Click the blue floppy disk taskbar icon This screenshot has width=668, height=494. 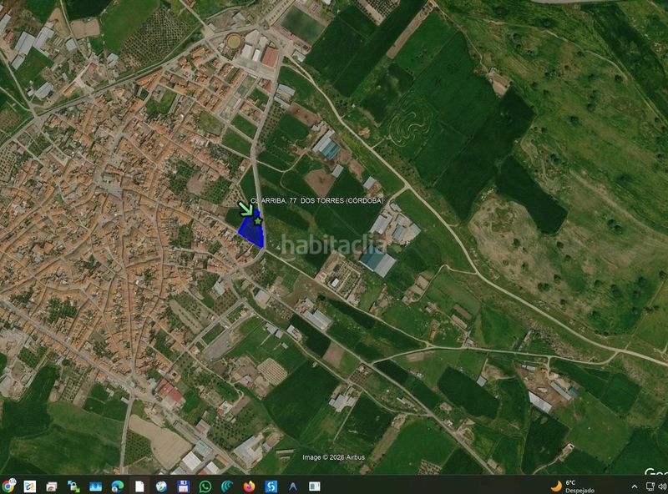(183, 486)
